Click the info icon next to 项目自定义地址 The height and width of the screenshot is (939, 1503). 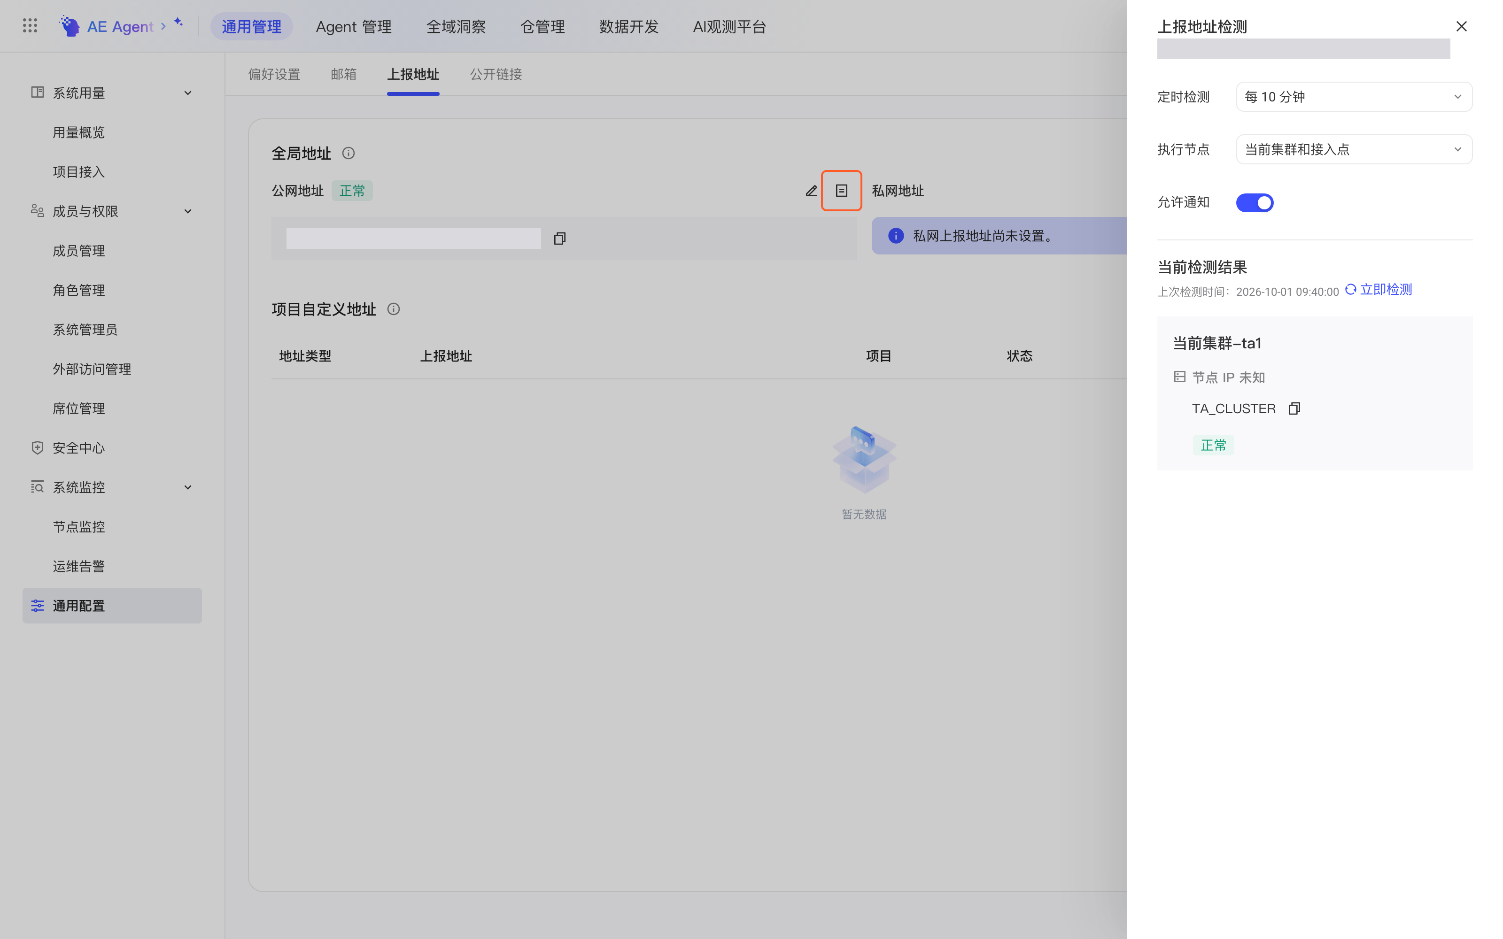pos(394,309)
